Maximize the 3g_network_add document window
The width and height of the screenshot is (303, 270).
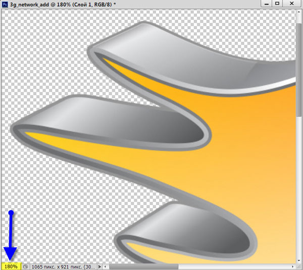click(278, 4)
